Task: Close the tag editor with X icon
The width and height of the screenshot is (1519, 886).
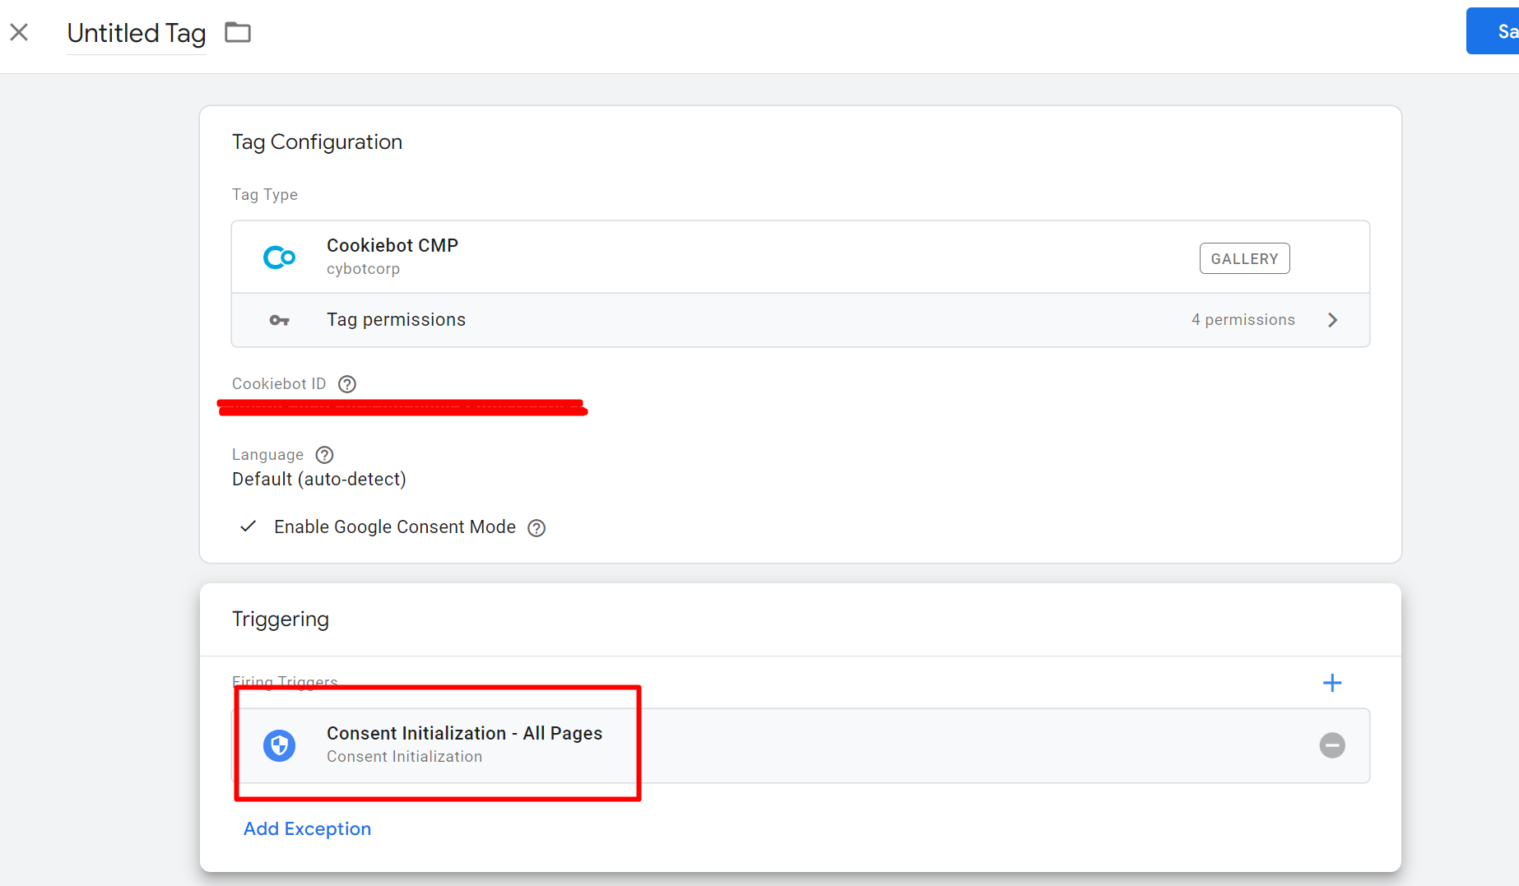Action: coord(19,32)
